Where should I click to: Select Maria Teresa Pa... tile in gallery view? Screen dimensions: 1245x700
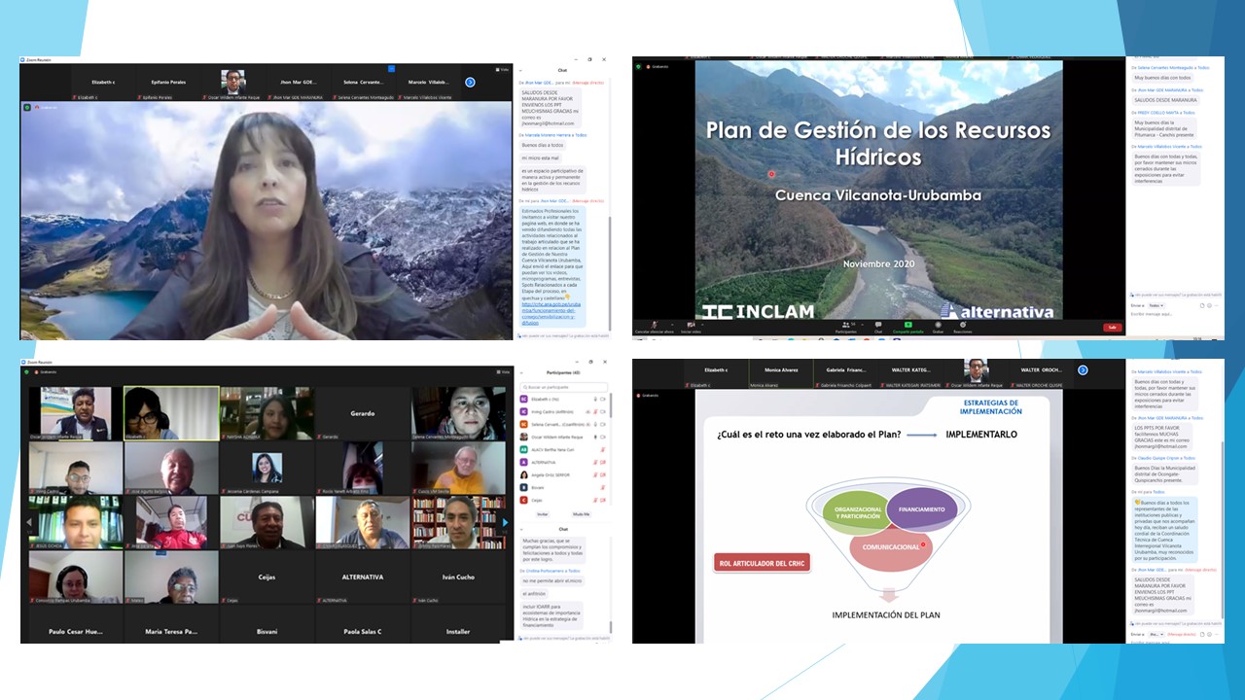tap(171, 632)
